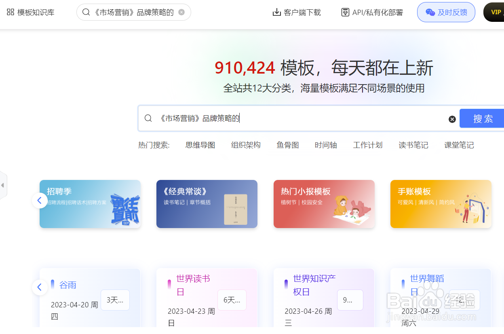This screenshot has height=334, width=504.
Task: Click the left arrow of the calendar card carousel
Action: (39, 287)
